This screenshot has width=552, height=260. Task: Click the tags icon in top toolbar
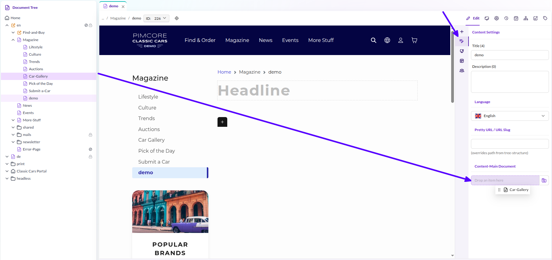545,18
